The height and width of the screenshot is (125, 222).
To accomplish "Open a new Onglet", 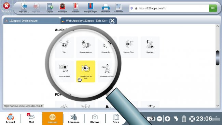I will click(x=50, y=8).
